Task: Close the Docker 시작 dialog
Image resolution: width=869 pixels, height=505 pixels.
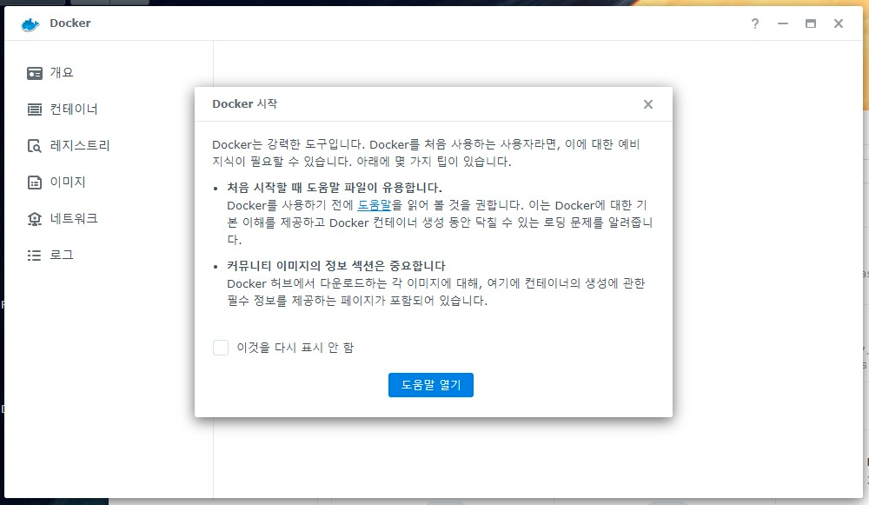Action: (648, 104)
